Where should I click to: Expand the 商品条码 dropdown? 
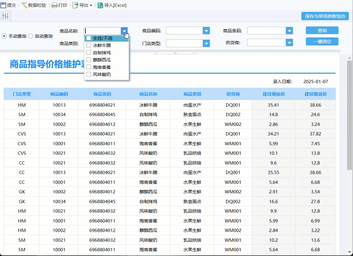tap(289, 31)
